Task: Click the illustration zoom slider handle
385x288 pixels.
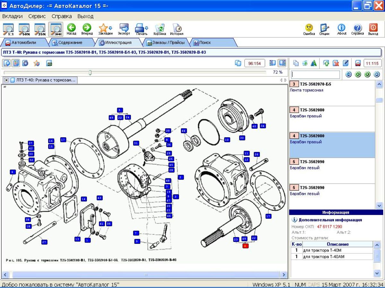Action: [x=90, y=73]
